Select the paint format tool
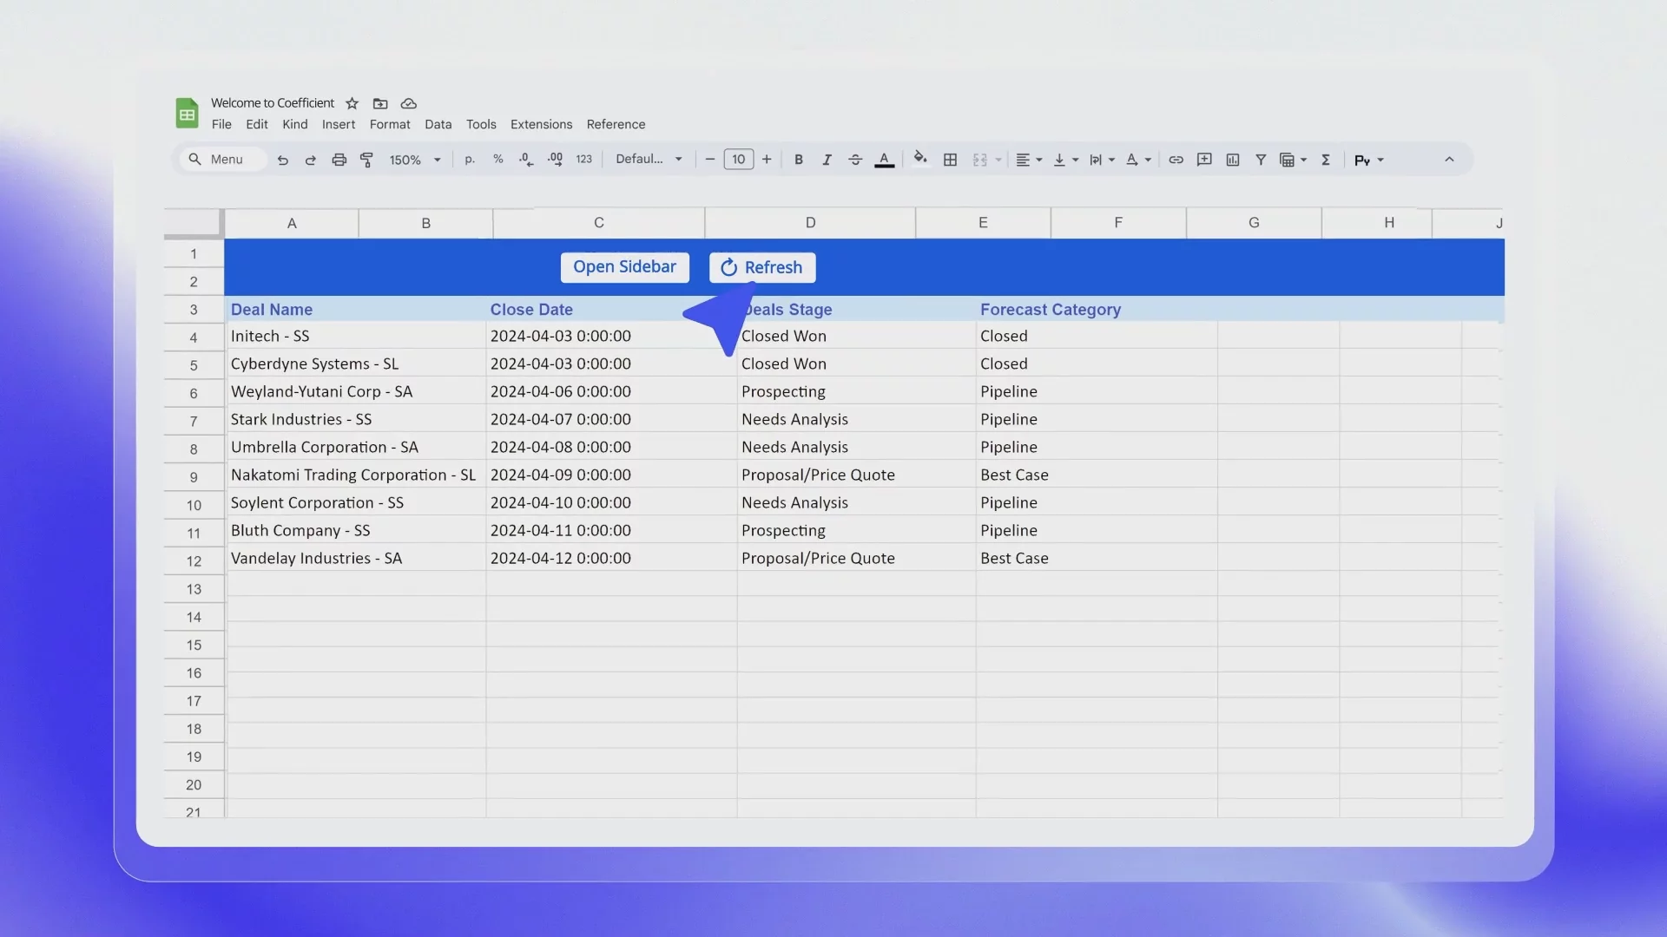 tap(366, 160)
